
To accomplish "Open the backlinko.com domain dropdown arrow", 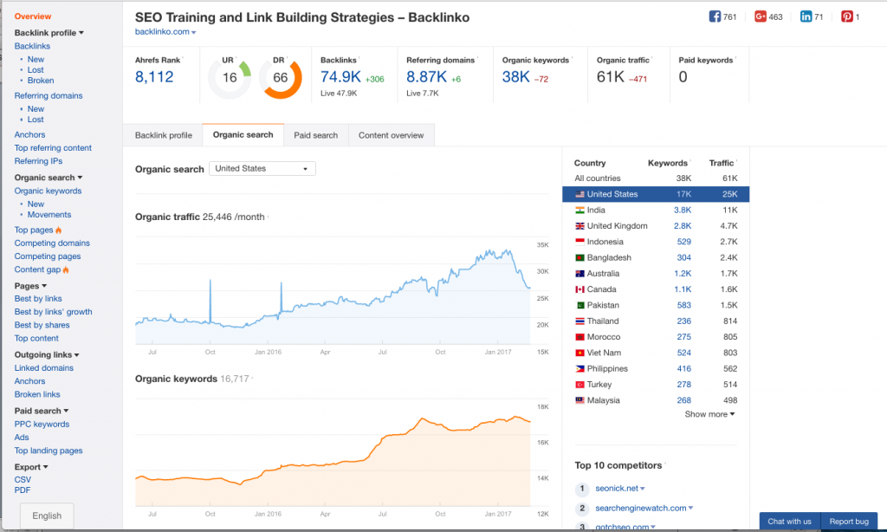I will point(193,32).
